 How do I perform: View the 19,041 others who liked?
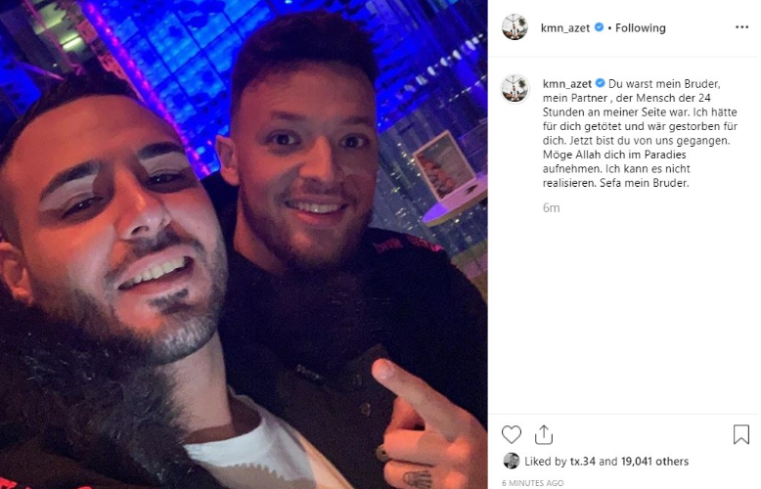(654, 461)
